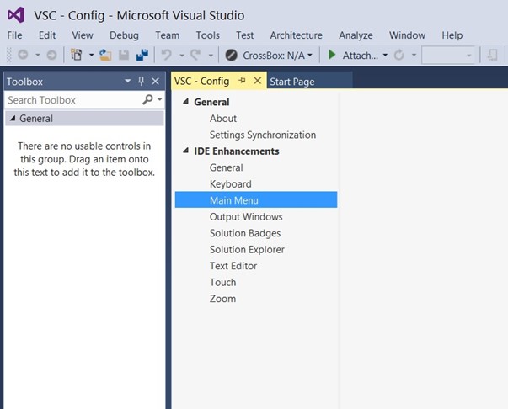Open the empty combo box in toolbar
Screen dimensions: 508x409
coord(448,55)
